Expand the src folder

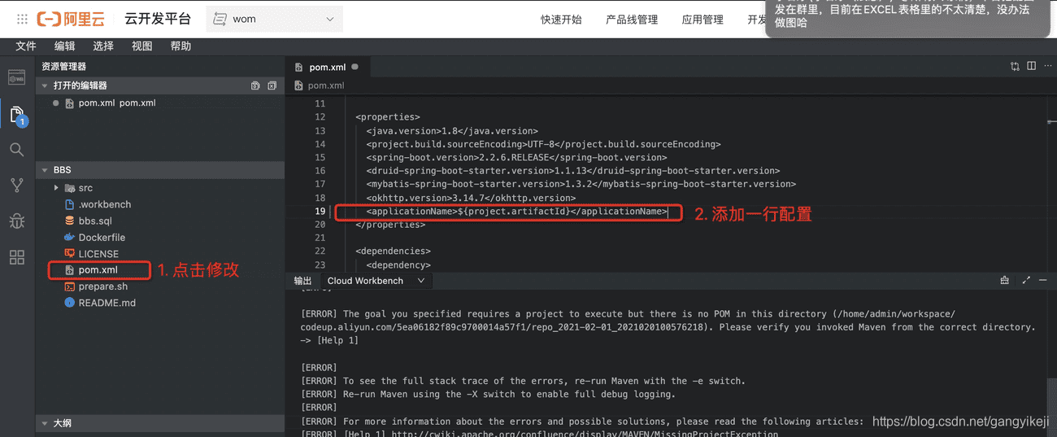[56, 188]
